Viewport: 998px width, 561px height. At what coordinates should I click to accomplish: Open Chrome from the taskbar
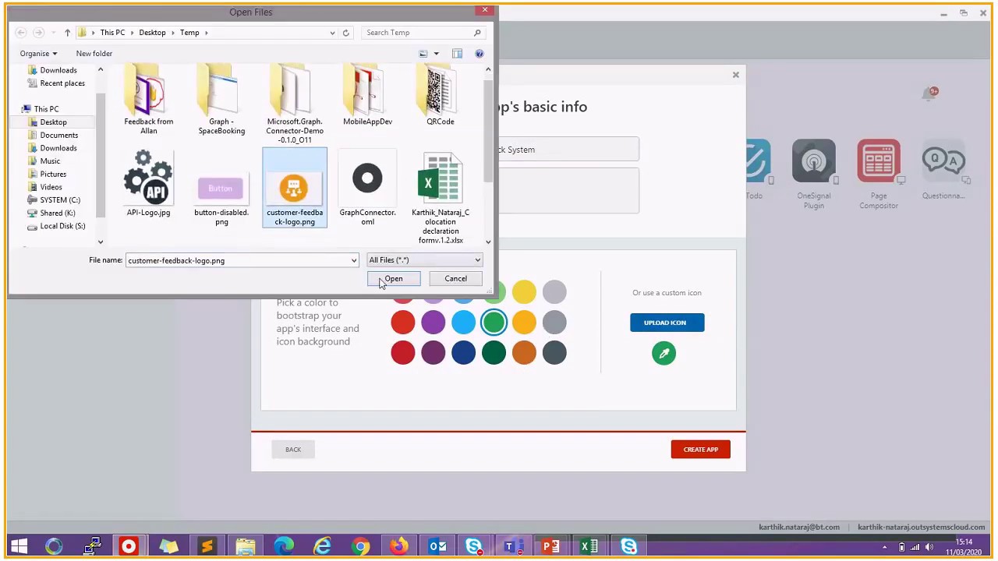(x=360, y=547)
